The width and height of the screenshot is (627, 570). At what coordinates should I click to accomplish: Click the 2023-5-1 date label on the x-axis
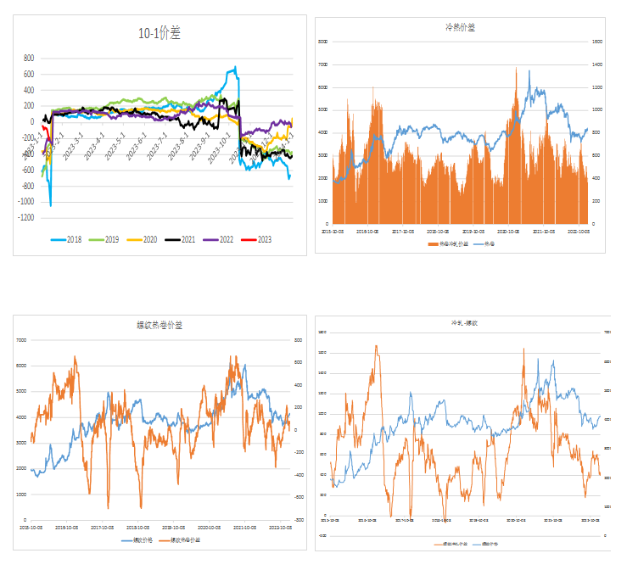click(116, 146)
